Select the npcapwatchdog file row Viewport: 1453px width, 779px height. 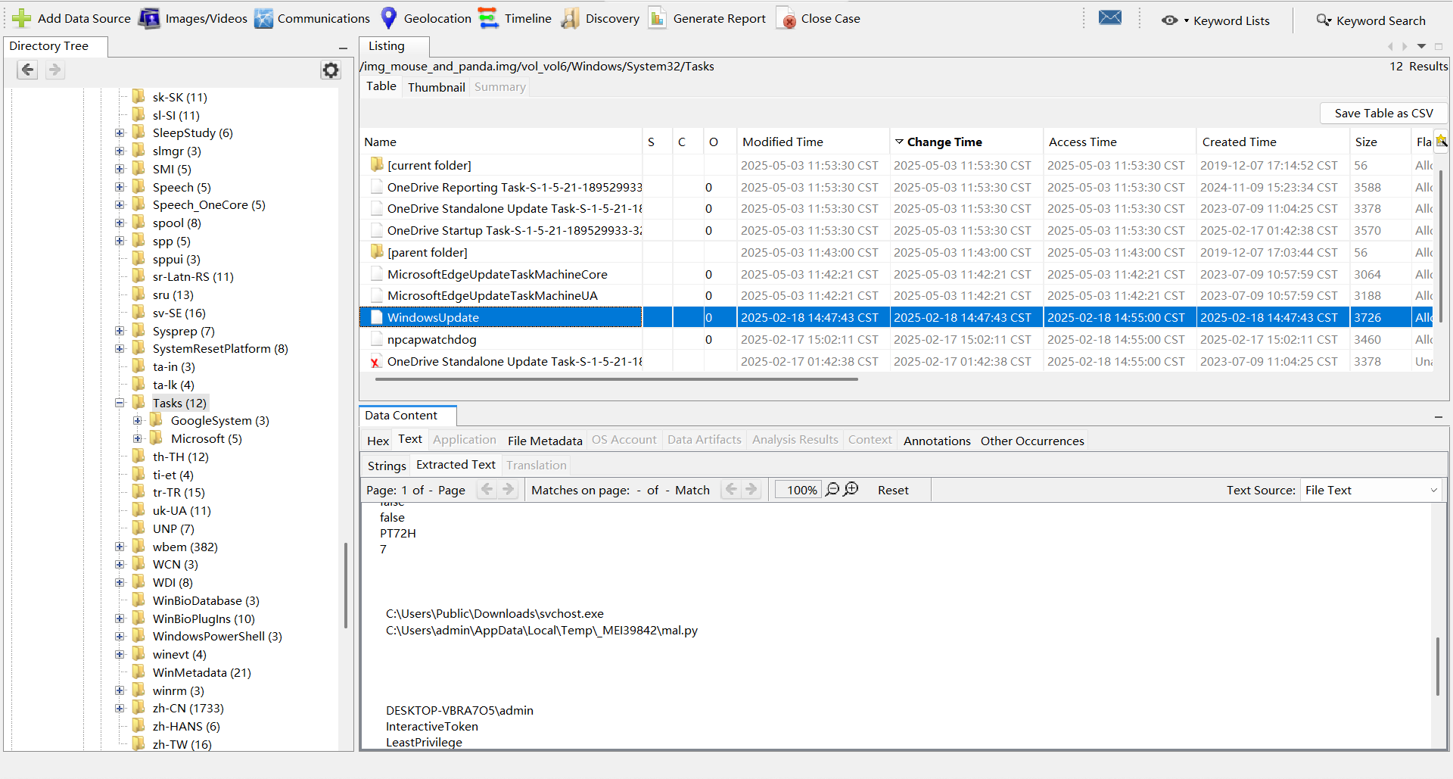click(431, 339)
